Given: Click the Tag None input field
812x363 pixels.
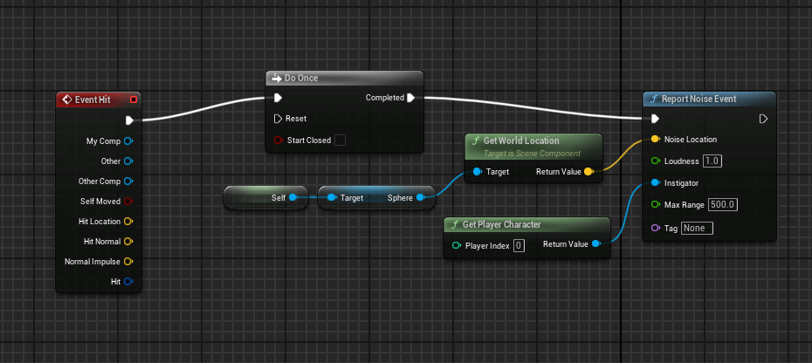Looking at the screenshot, I should pos(697,228).
